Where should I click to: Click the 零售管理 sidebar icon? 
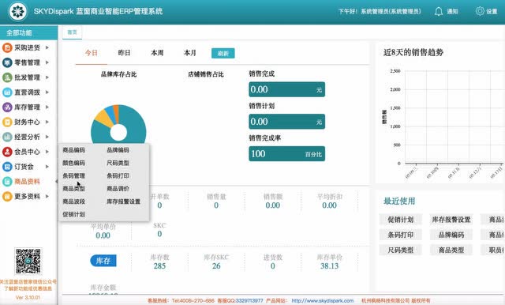point(7,62)
